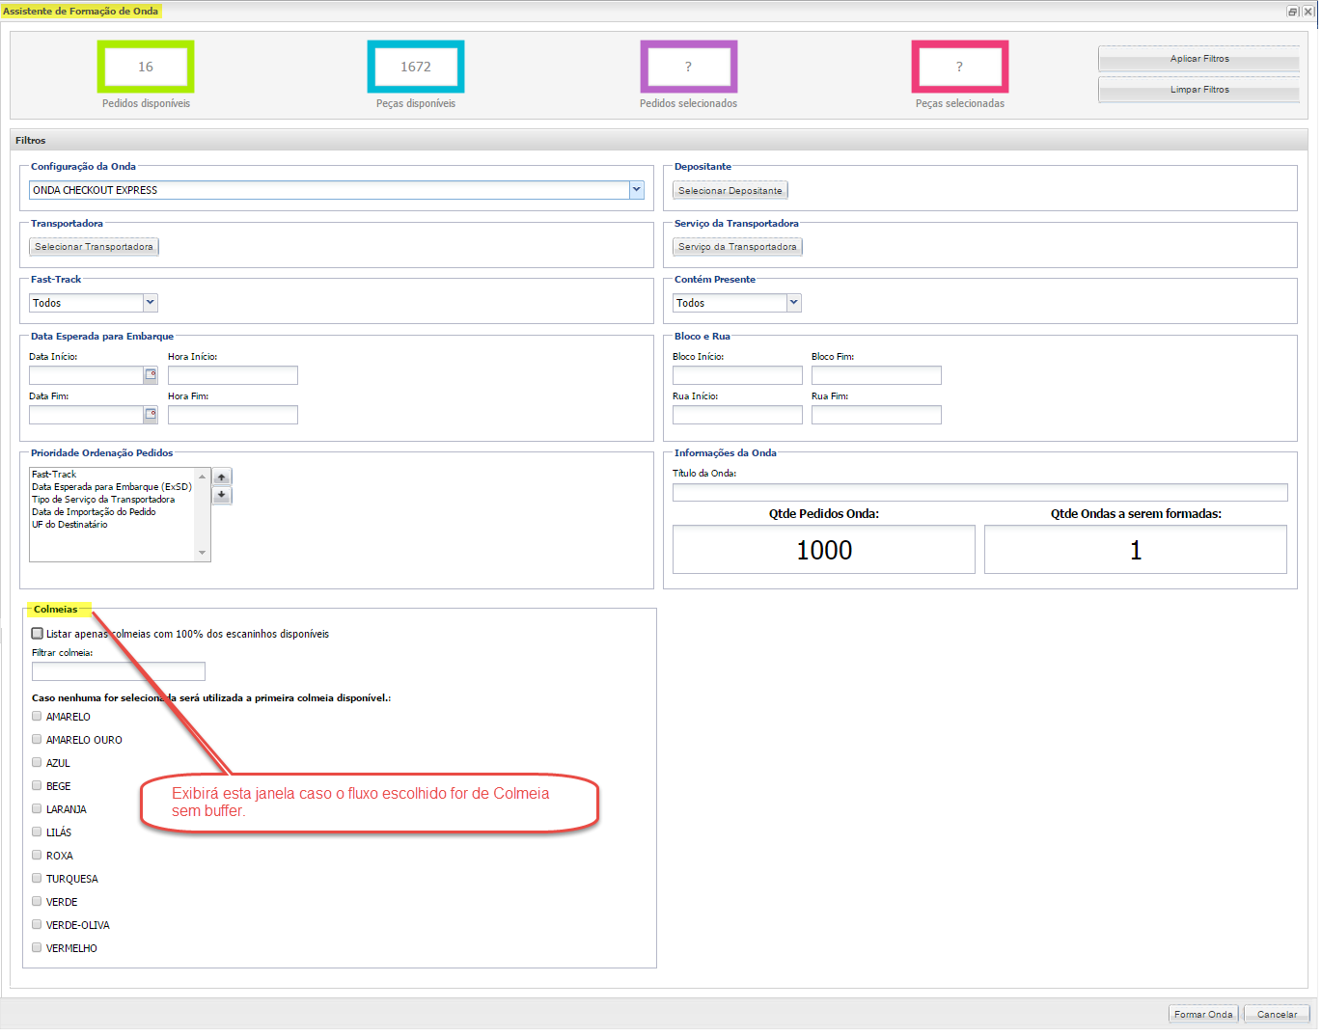
Task: Focus the Bloco Início field
Action: tap(737, 375)
